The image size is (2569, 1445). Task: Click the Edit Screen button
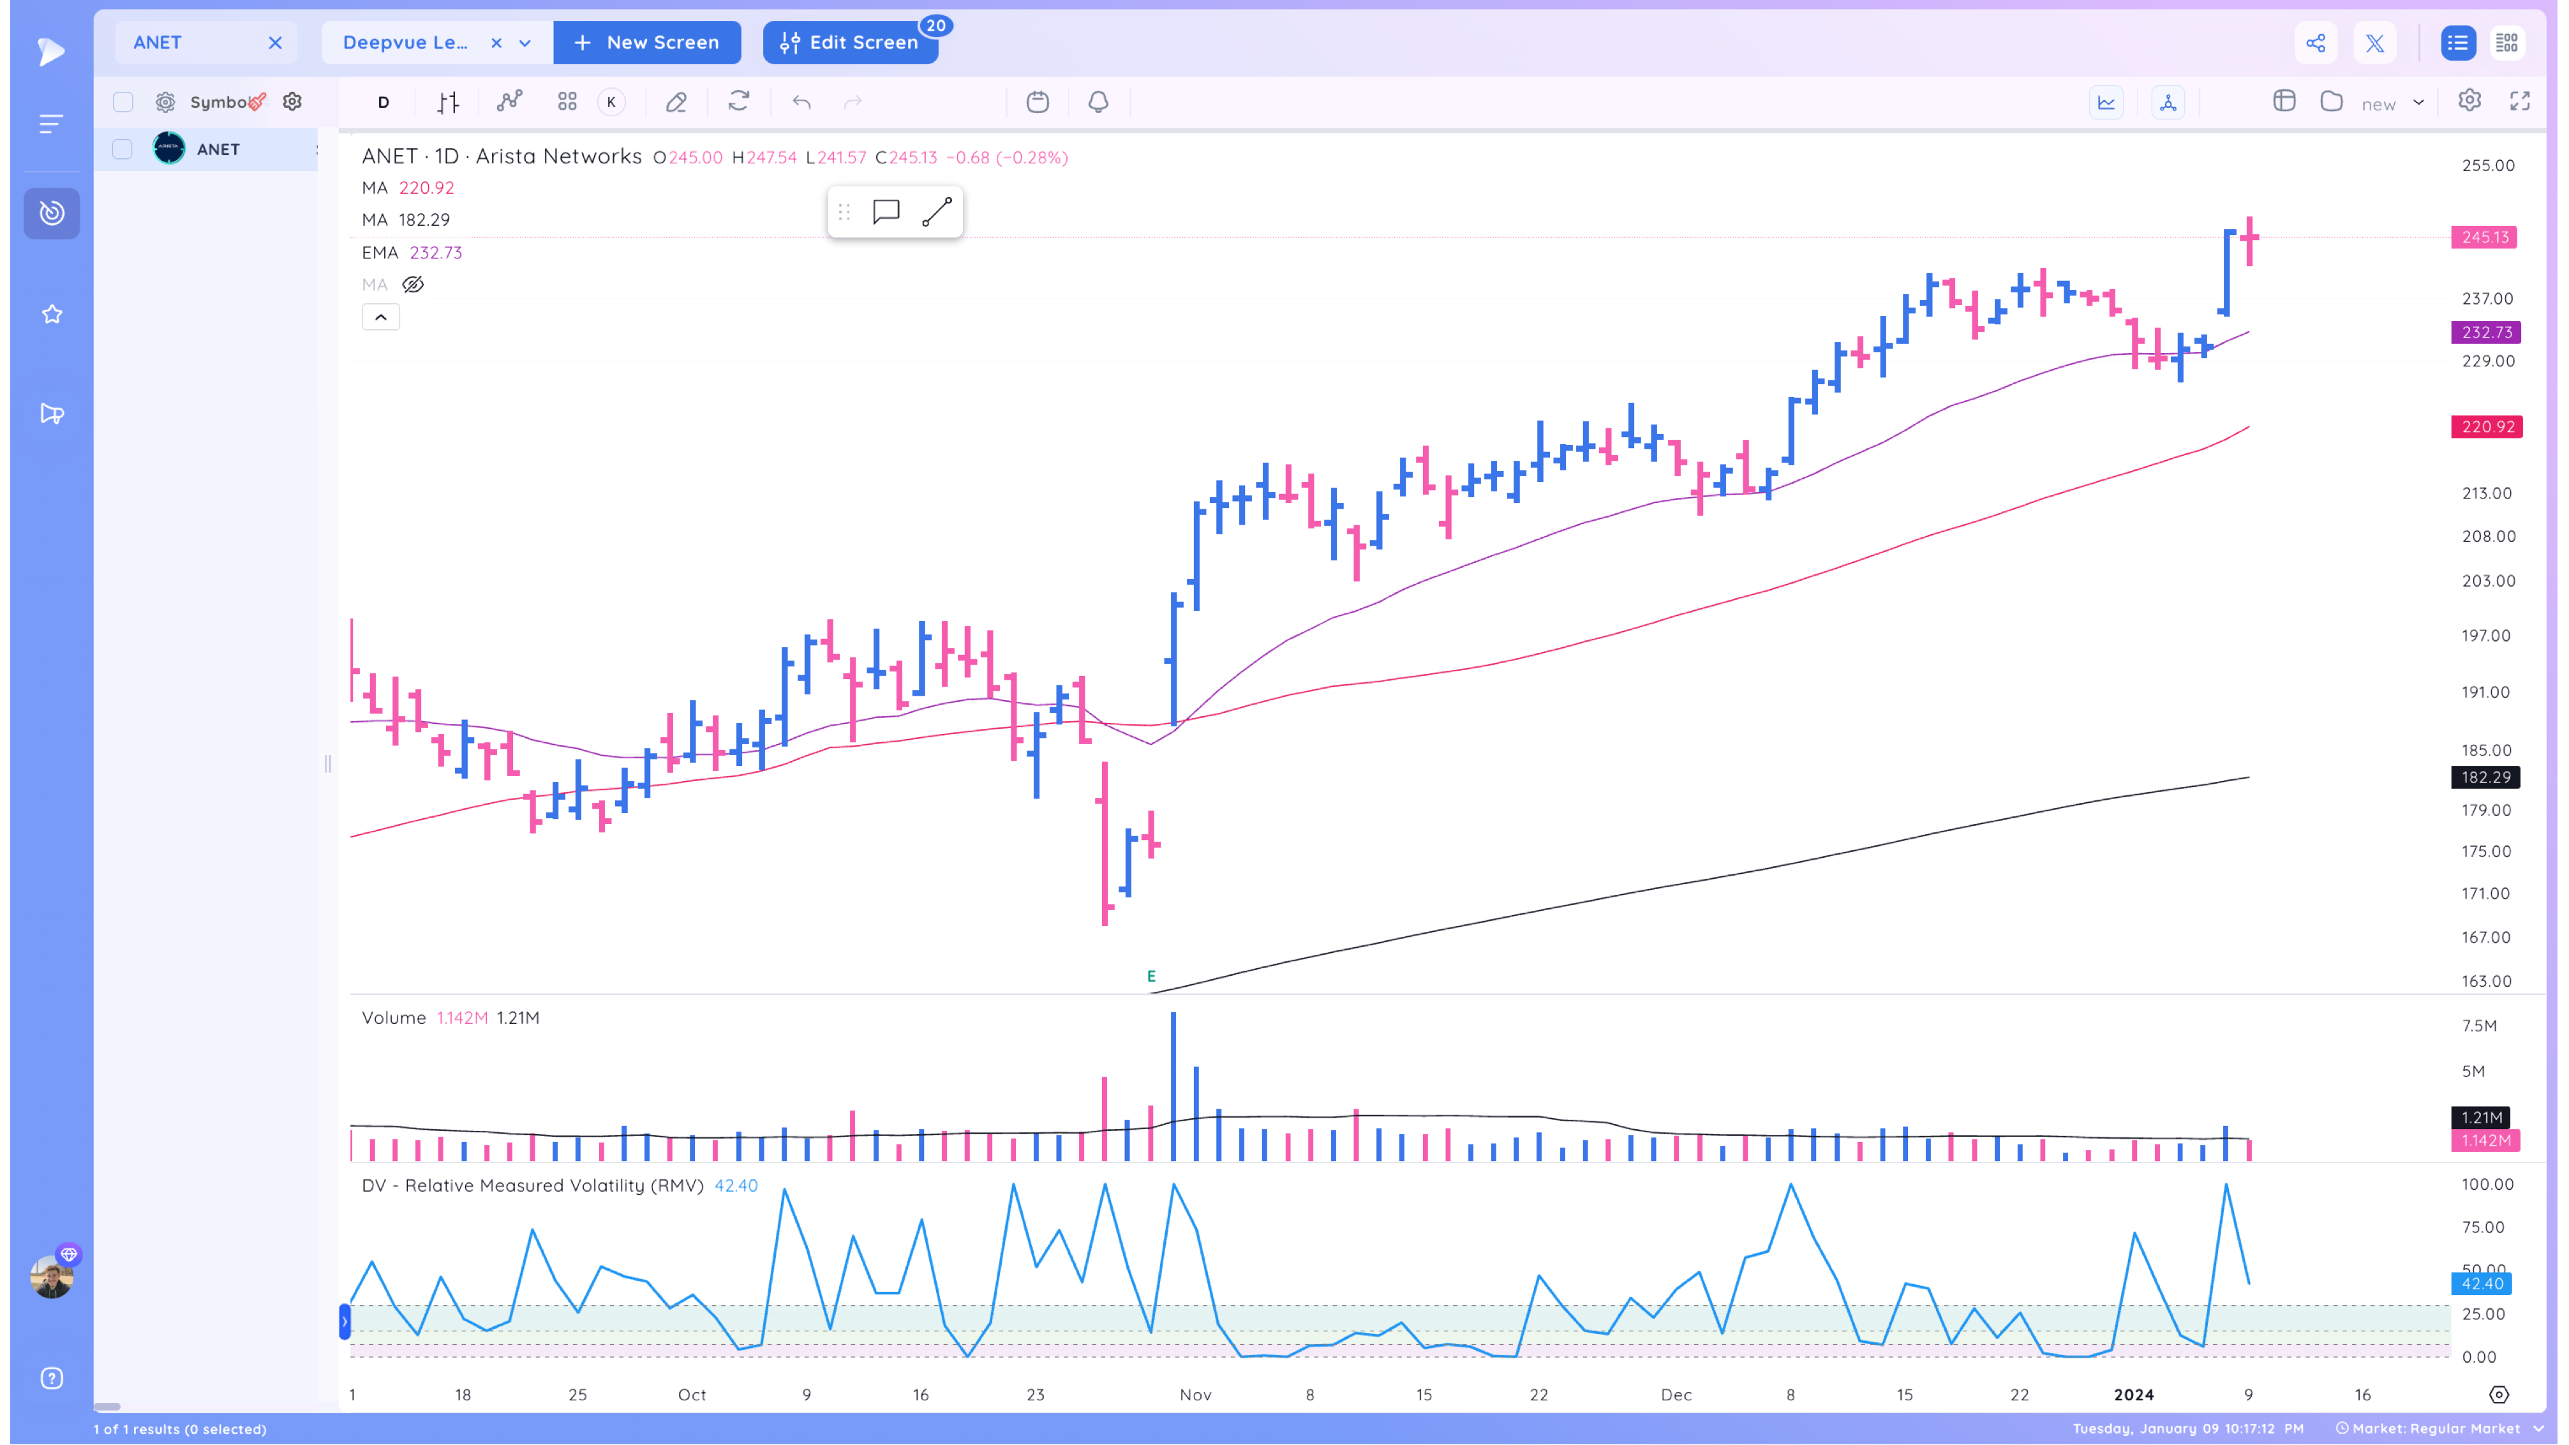click(x=851, y=43)
